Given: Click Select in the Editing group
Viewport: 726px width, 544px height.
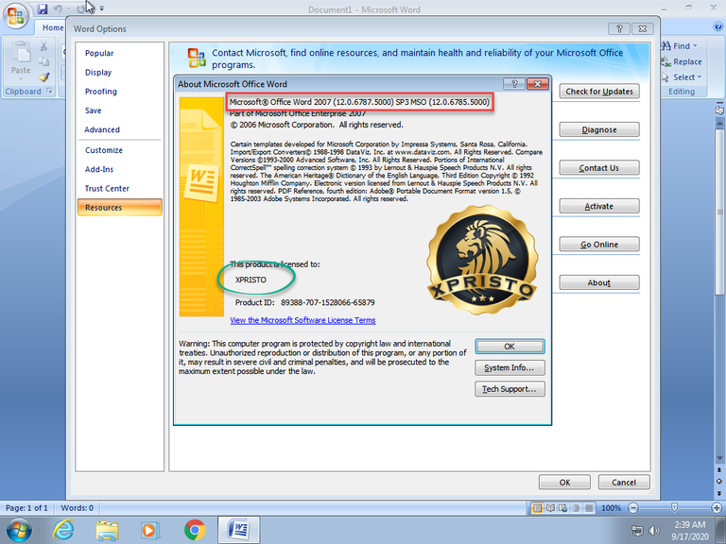Looking at the screenshot, I should 680,76.
